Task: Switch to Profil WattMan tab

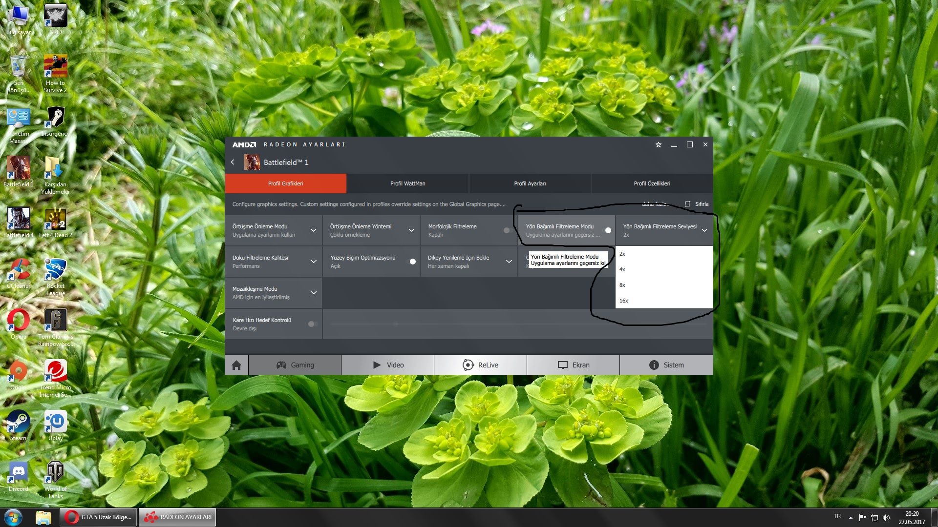Action: tap(407, 183)
